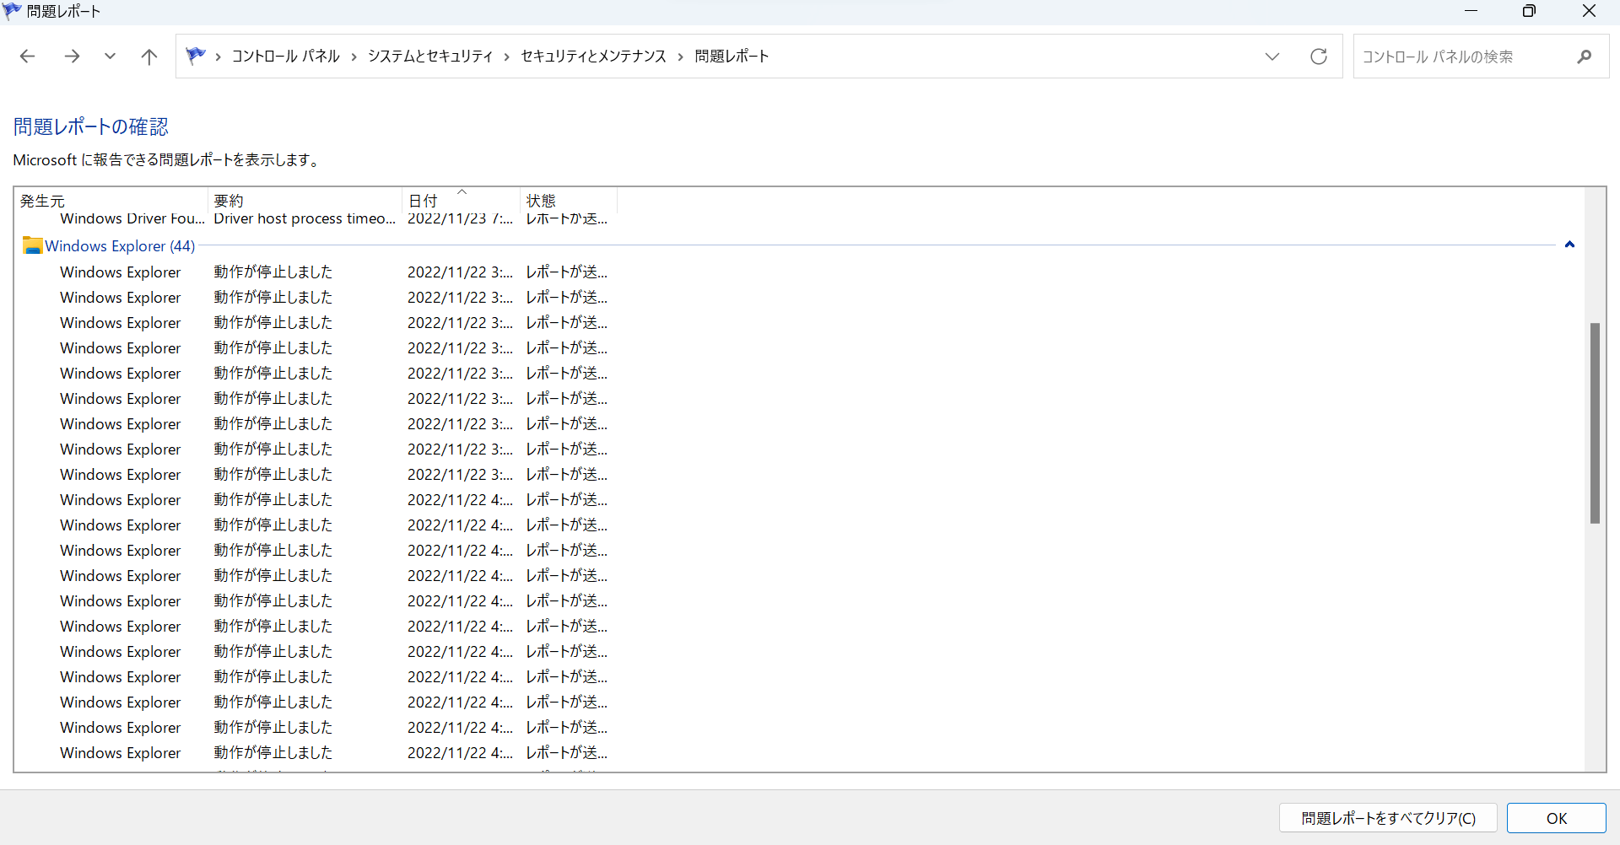Navigate up one level with up arrow
Viewport: 1620px width, 845px height.
(149, 57)
